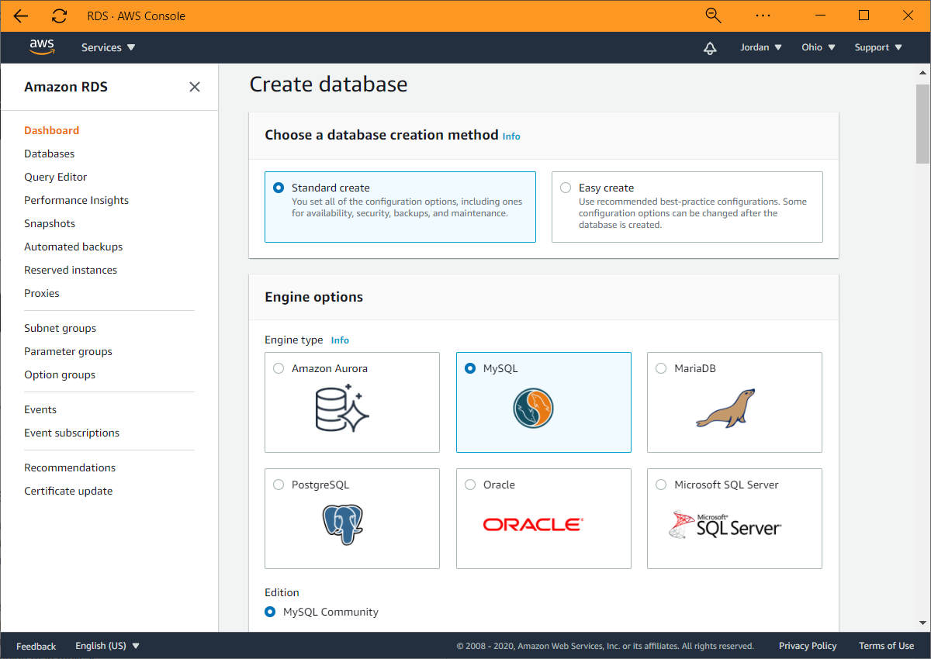Click the Microsoft SQL Server logo
This screenshot has width=931, height=659.
(725, 524)
